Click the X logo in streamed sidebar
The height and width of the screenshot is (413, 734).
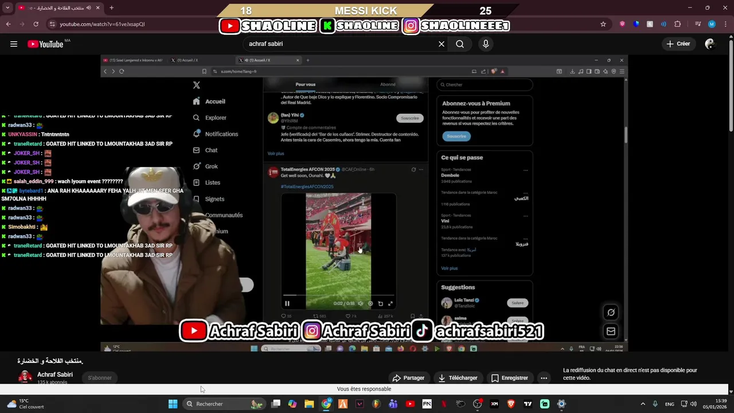click(x=197, y=85)
